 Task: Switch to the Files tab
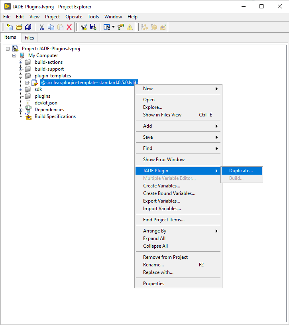coord(29,38)
